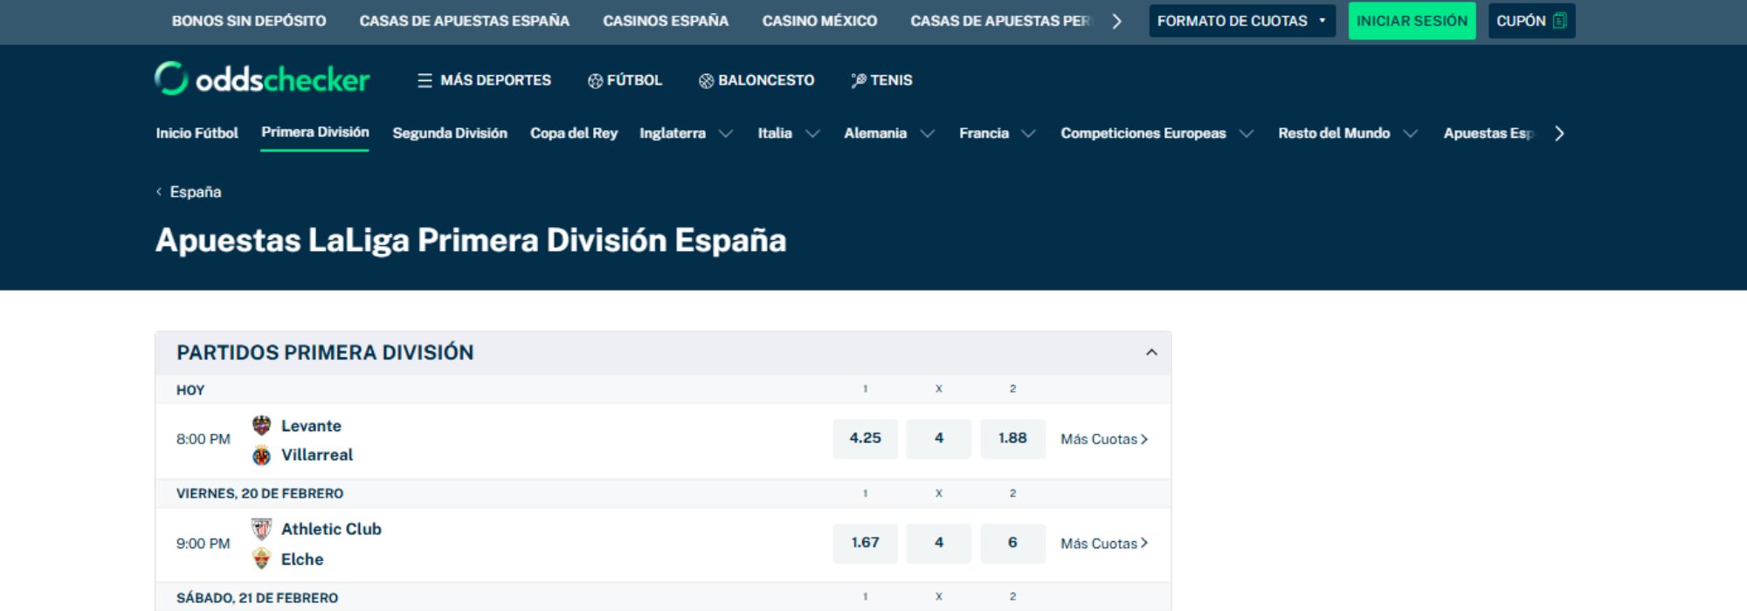
Task: Switch to Segunda División tab
Action: (450, 133)
